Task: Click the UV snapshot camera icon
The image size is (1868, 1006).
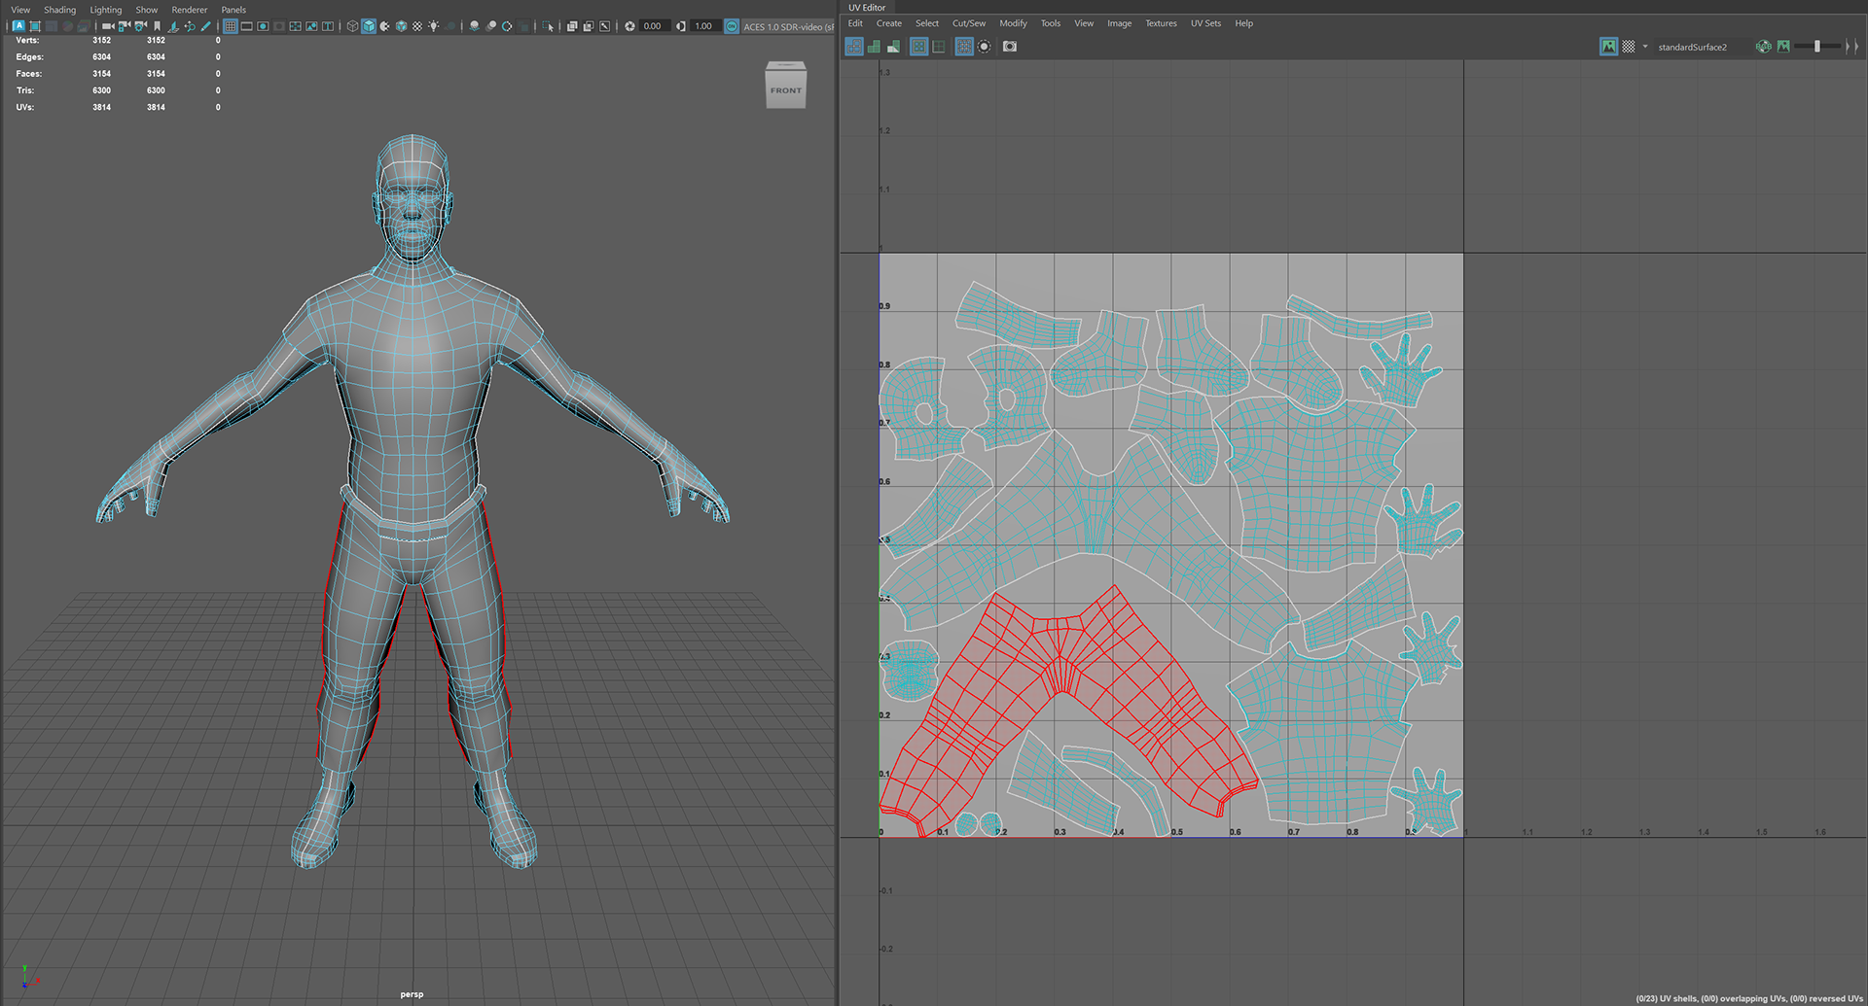Action: coord(1010,47)
